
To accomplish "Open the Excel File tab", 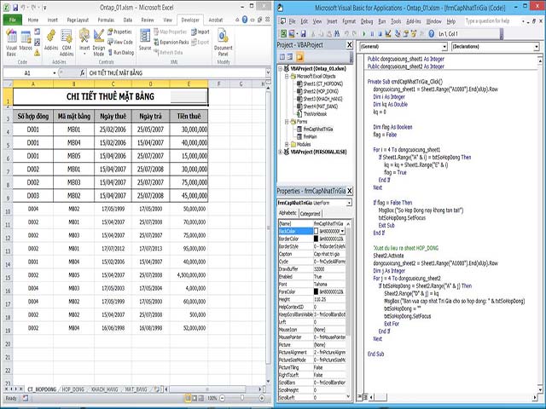I will click(x=13, y=20).
